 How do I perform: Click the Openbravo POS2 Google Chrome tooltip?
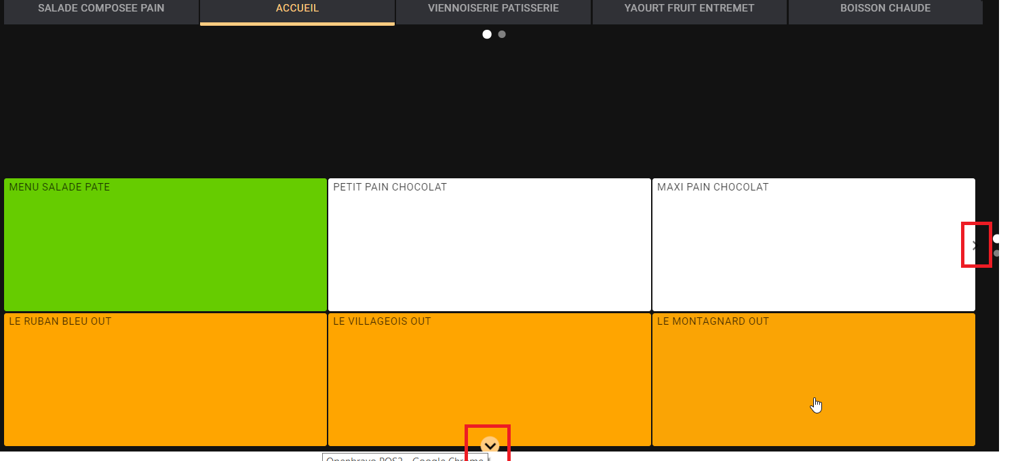[404, 457]
